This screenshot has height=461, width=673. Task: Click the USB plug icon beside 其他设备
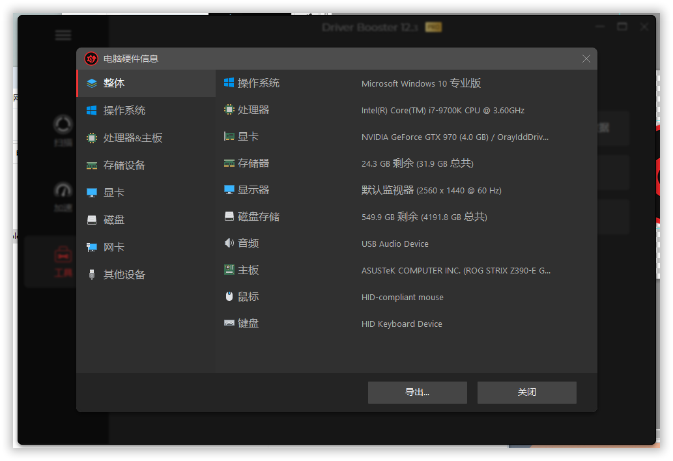pyautogui.click(x=92, y=275)
